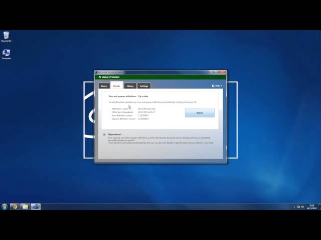321x240 pixels.
Task: Open the Computer desktop icon
Action: pos(6,54)
